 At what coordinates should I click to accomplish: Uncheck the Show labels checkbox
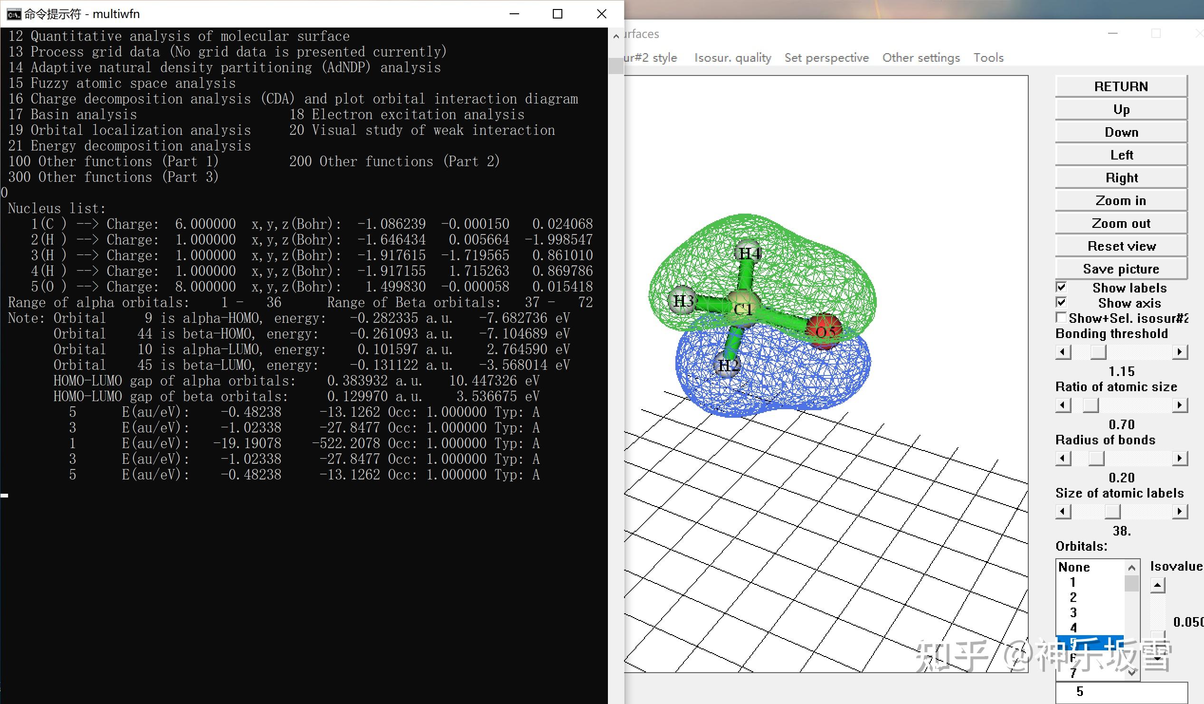coord(1061,287)
